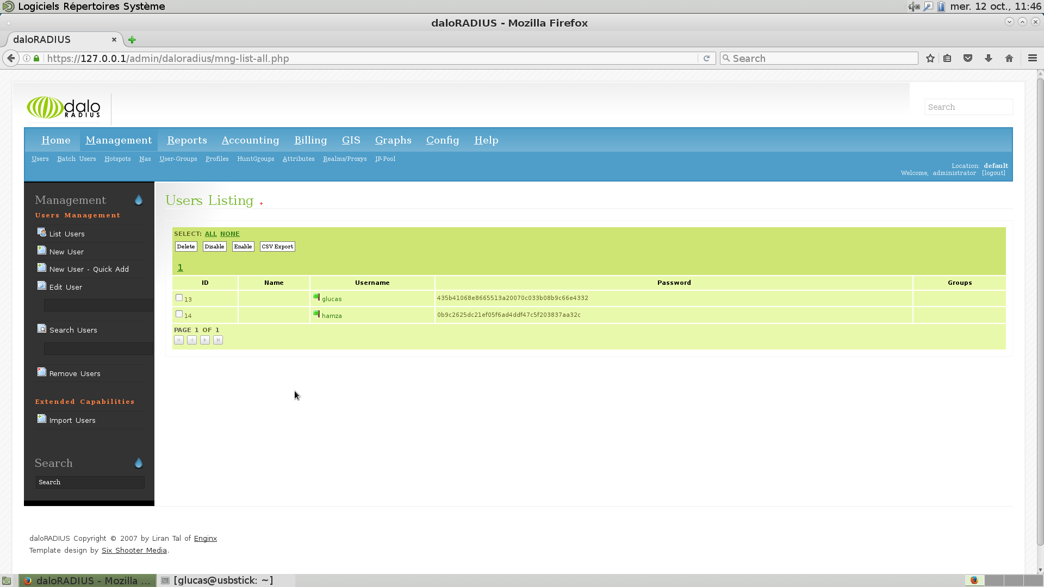Click the Edit User sidebar icon
Viewport: 1044px width, 587px height.
41,285
